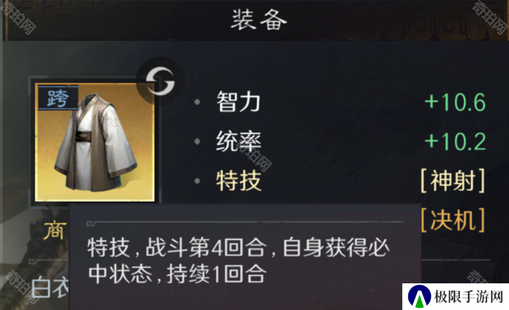Click the bullet dot beside 特技

[x=197, y=181]
